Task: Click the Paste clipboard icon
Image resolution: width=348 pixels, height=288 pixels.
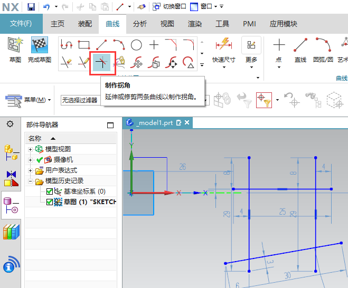Action: pyautogui.click(x=105, y=7)
